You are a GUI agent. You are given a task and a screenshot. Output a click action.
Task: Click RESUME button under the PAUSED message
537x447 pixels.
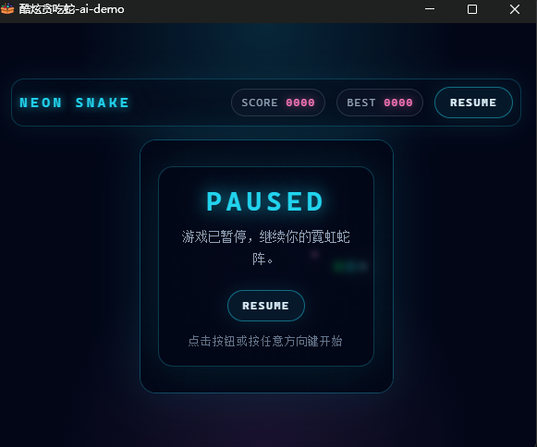click(x=266, y=306)
